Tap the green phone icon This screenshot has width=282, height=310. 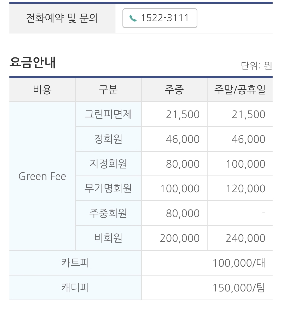pos(133,18)
